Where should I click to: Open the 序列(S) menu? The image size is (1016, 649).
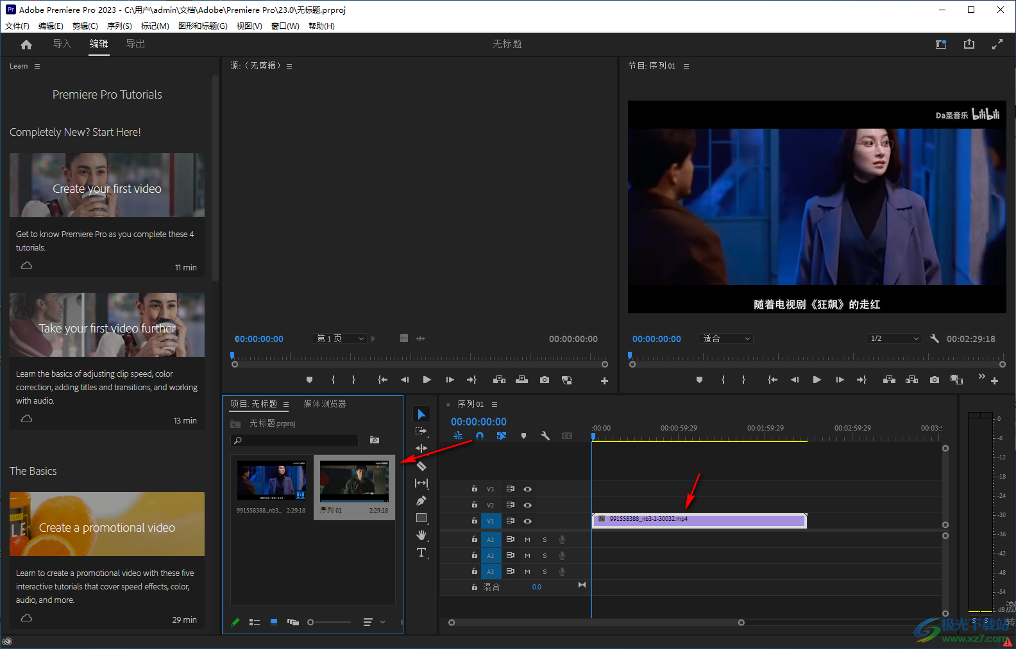click(x=119, y=26)
